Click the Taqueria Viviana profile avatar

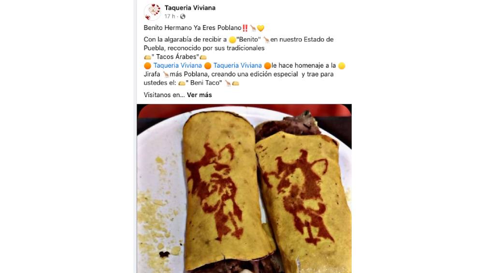(x=152, y=12)
